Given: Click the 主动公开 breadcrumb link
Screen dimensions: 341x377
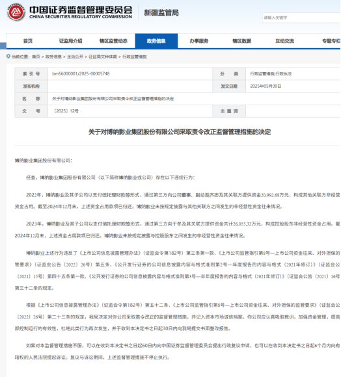Looking at the screenshot, I should coord(75,57).
